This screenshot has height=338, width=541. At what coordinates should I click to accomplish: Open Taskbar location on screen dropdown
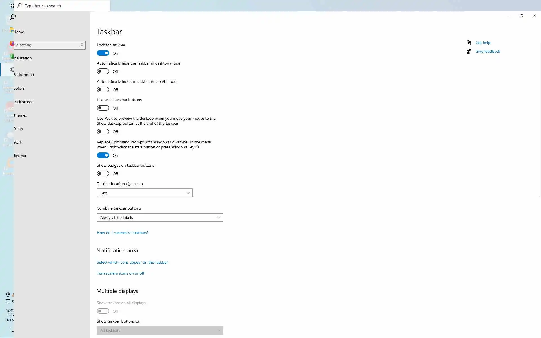click(x=145, y=193)
